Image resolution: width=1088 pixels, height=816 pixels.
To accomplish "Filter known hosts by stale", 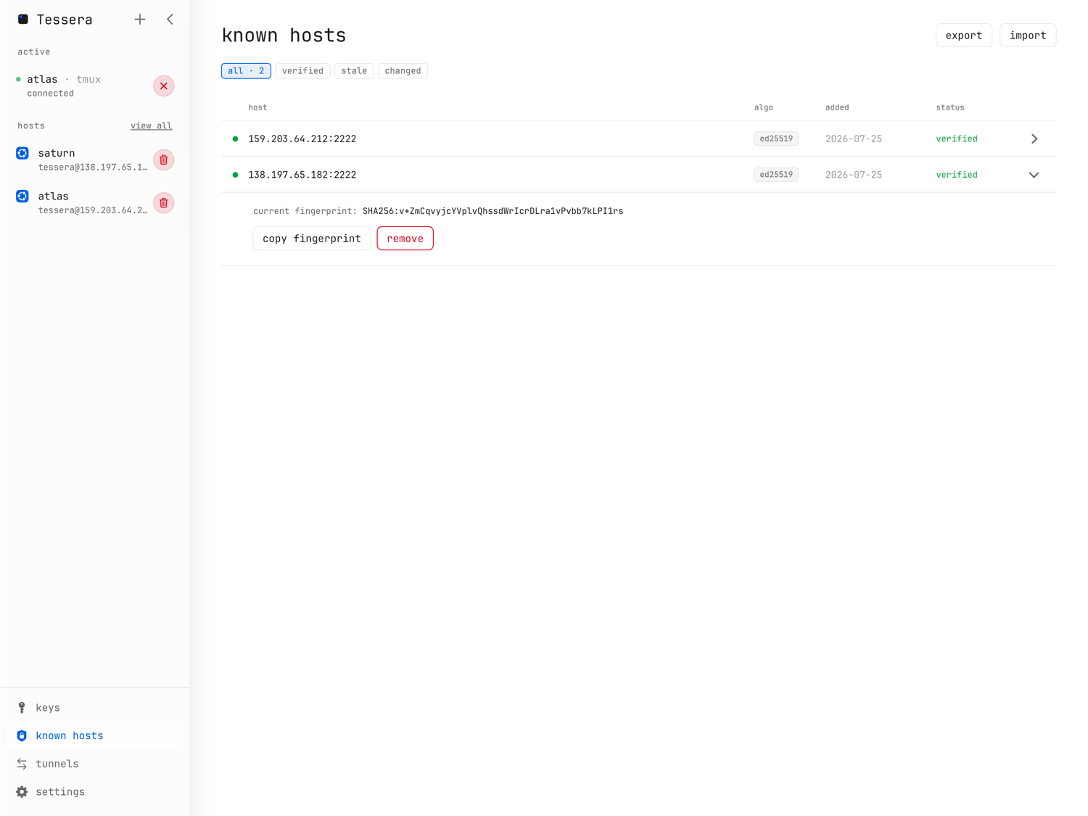I will click(354, 71).
